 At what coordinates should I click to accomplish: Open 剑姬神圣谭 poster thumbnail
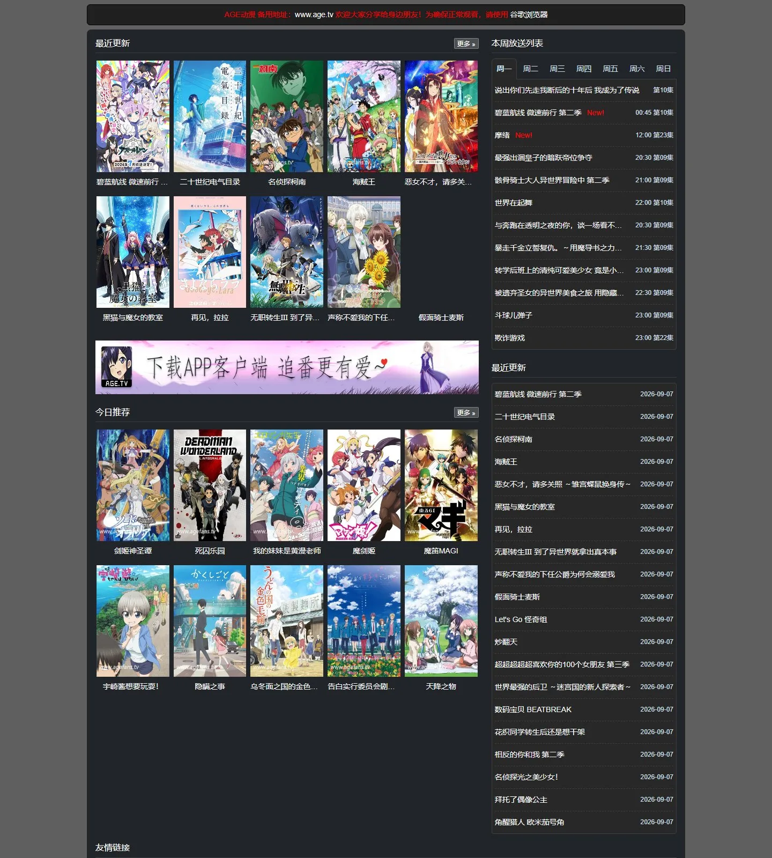(x=133, y=485)
